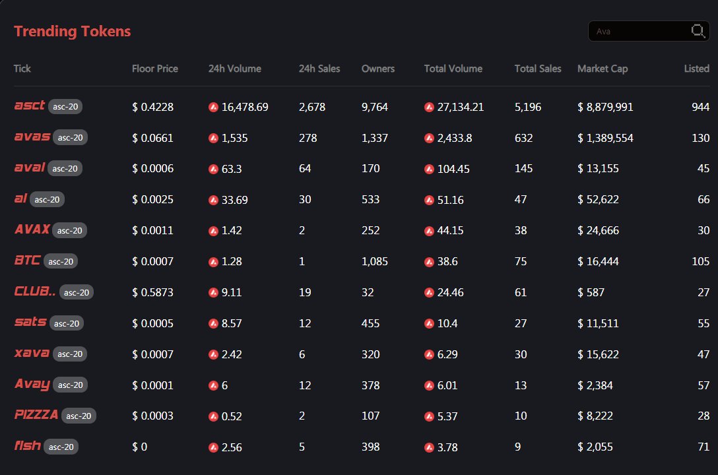Open the BTC token link
This screenshot has height=475, width=718.
point(27,261)
